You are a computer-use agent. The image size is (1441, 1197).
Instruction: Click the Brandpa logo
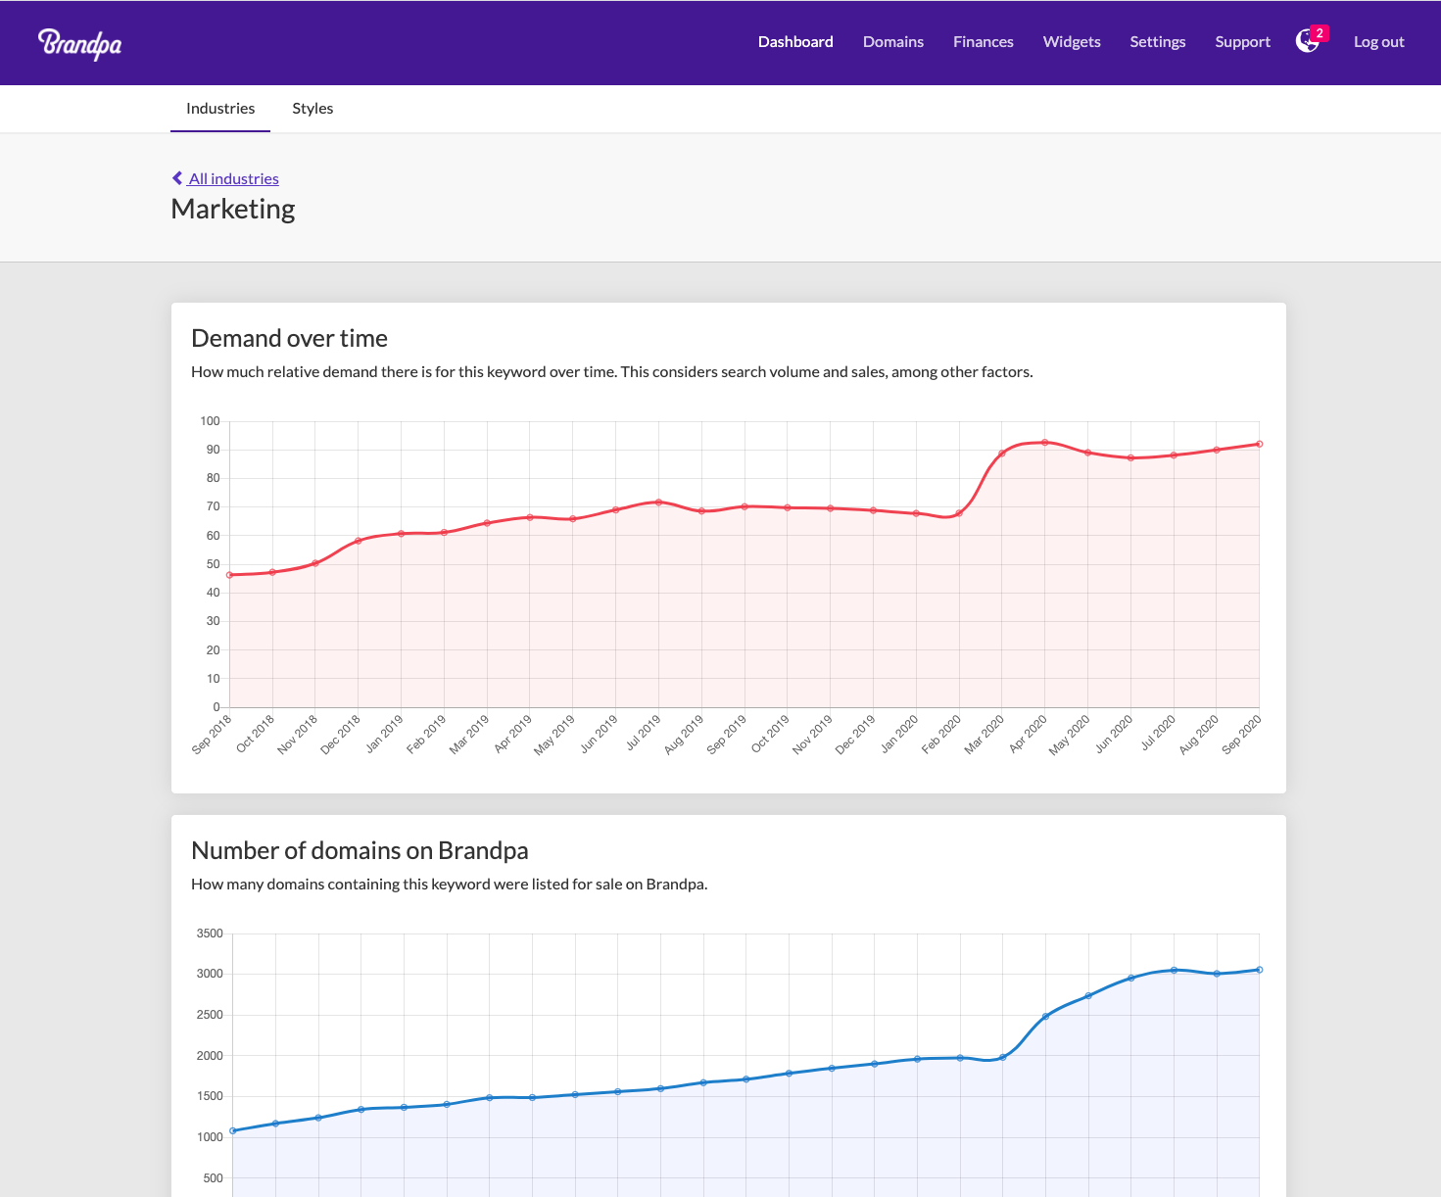[79, 43]
